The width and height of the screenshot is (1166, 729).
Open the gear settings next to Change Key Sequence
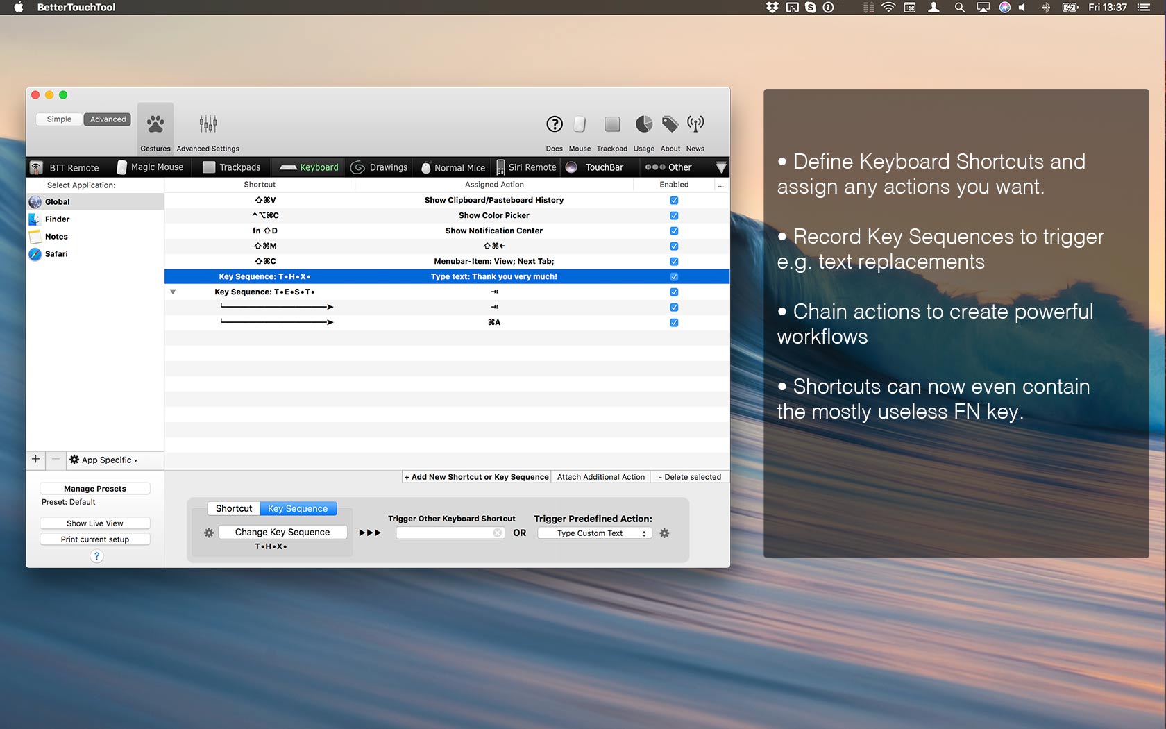[x=208, y=532]
